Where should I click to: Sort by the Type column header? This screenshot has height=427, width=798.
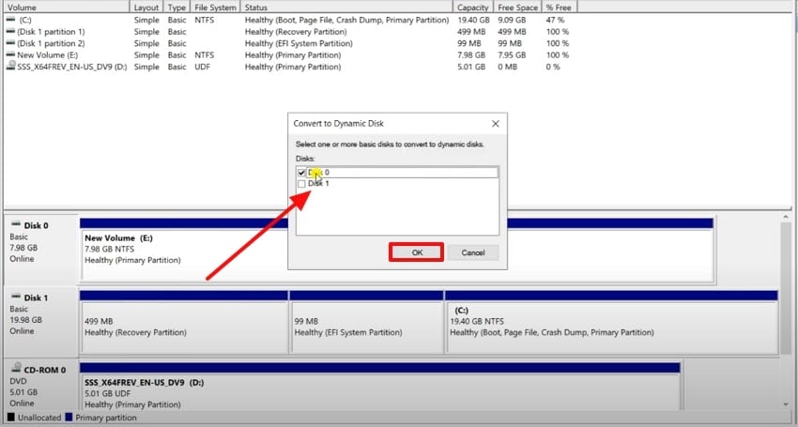pyautogui.click(x=176, y=8)
